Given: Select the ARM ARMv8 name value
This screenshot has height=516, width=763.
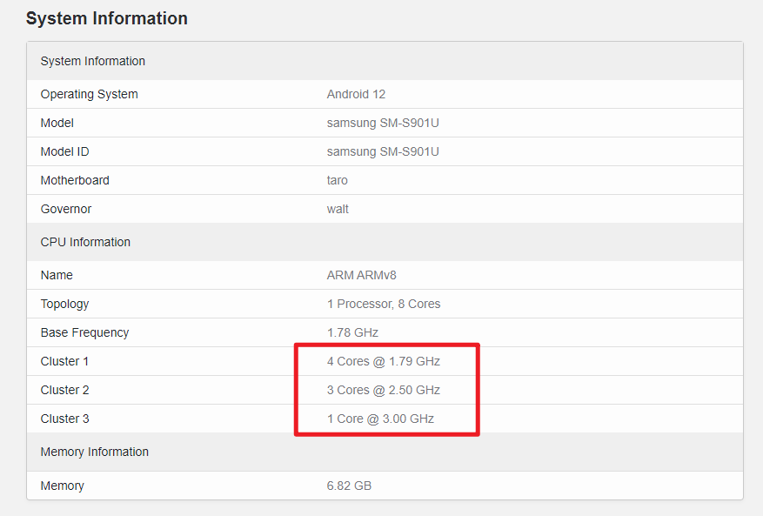Looking at the screenshot, I should click(x=362, y=275).
